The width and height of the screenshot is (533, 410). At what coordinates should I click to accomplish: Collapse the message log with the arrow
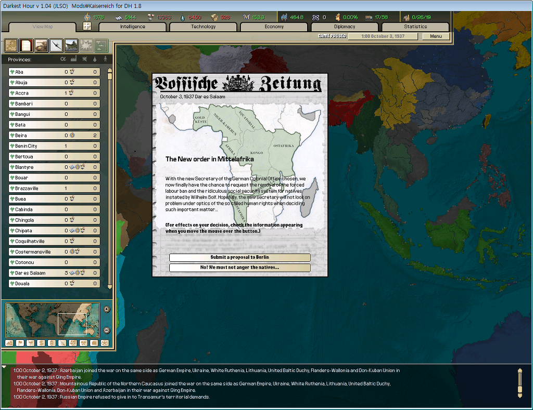coord(4,367)
